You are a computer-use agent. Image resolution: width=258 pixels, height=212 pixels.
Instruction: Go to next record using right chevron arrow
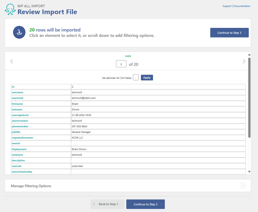pyautogui.click(x=244, y=61)
